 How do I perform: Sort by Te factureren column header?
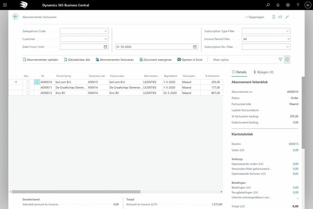click(x=212, y=76)
